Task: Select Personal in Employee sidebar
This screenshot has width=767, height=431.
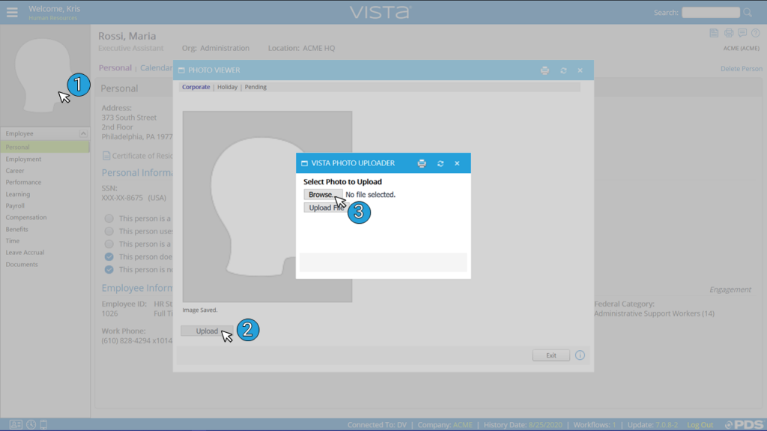Action: [44, 147]
